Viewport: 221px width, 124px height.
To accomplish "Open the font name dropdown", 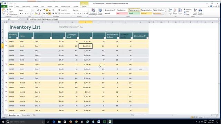I will click(31, 10).
